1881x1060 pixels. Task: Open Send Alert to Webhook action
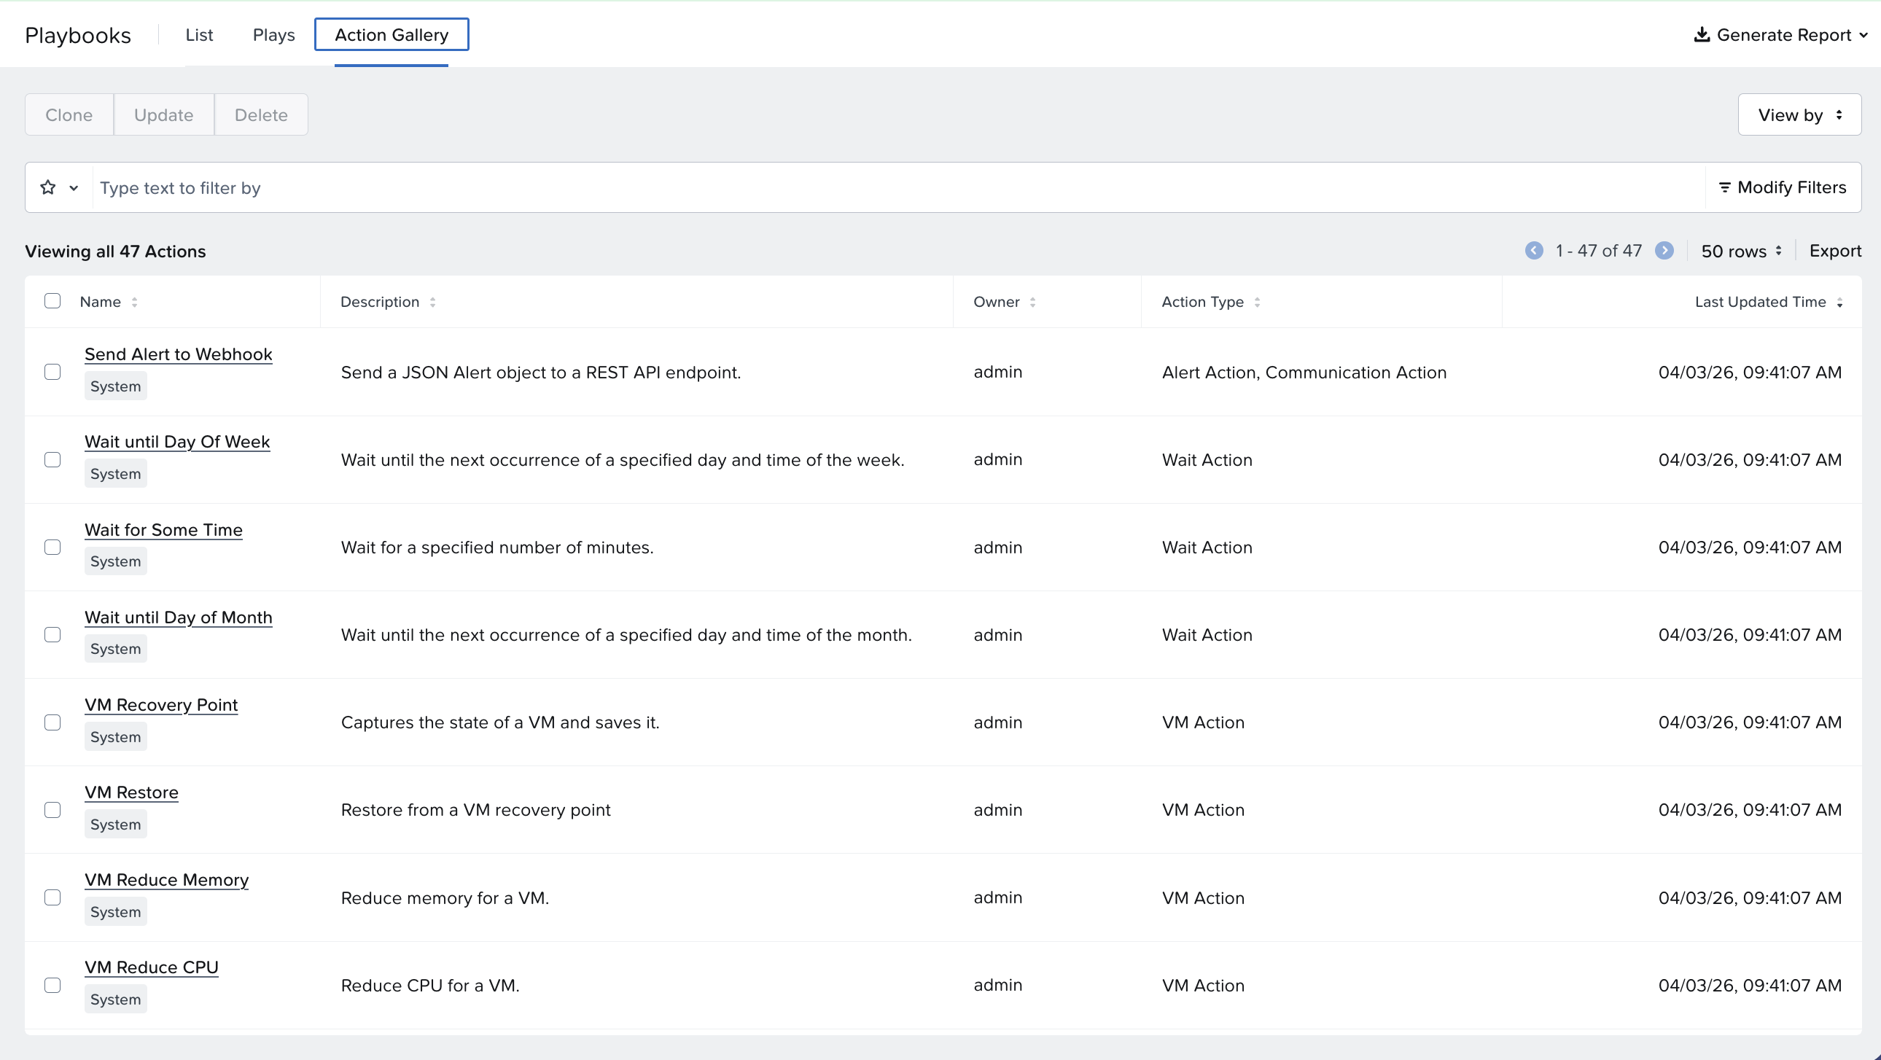point(179,354)
